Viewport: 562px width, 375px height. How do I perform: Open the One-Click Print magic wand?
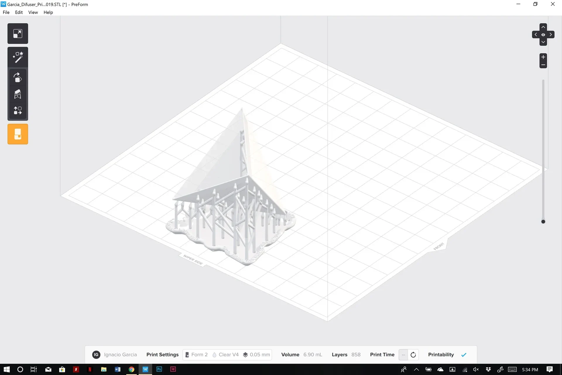(x=18, y=57)
